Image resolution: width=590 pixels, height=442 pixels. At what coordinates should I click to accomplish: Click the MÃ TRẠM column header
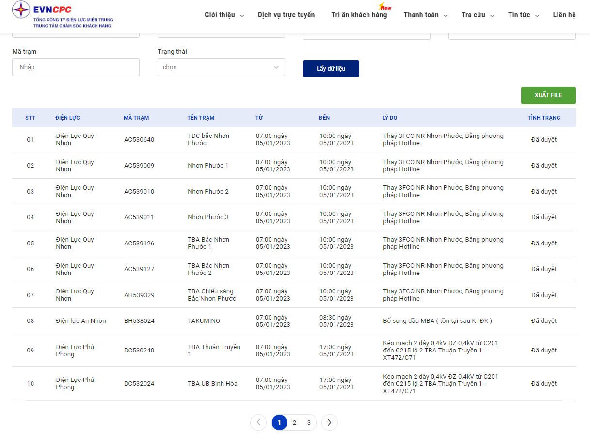click(x=136, y=118)
